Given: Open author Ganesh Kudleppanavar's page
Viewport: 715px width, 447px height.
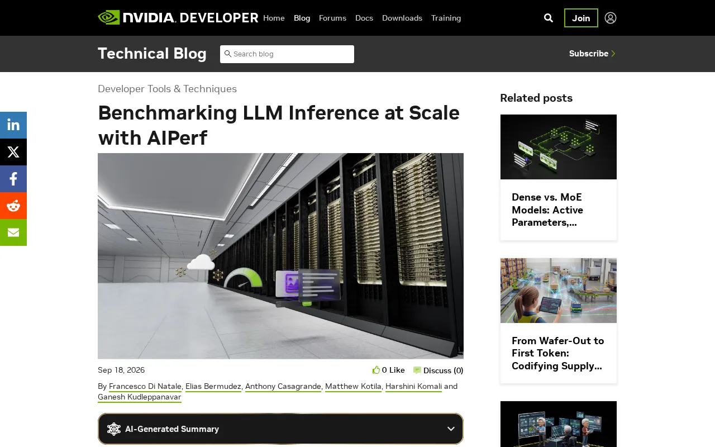Looking at the screenshot, I should click(140, 397).
